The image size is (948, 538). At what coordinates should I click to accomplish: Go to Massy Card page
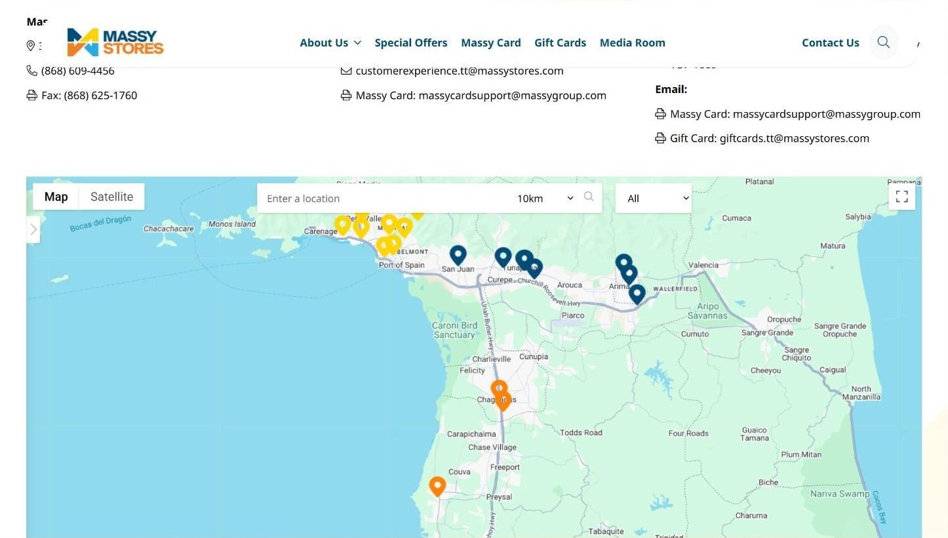(491, 43)
